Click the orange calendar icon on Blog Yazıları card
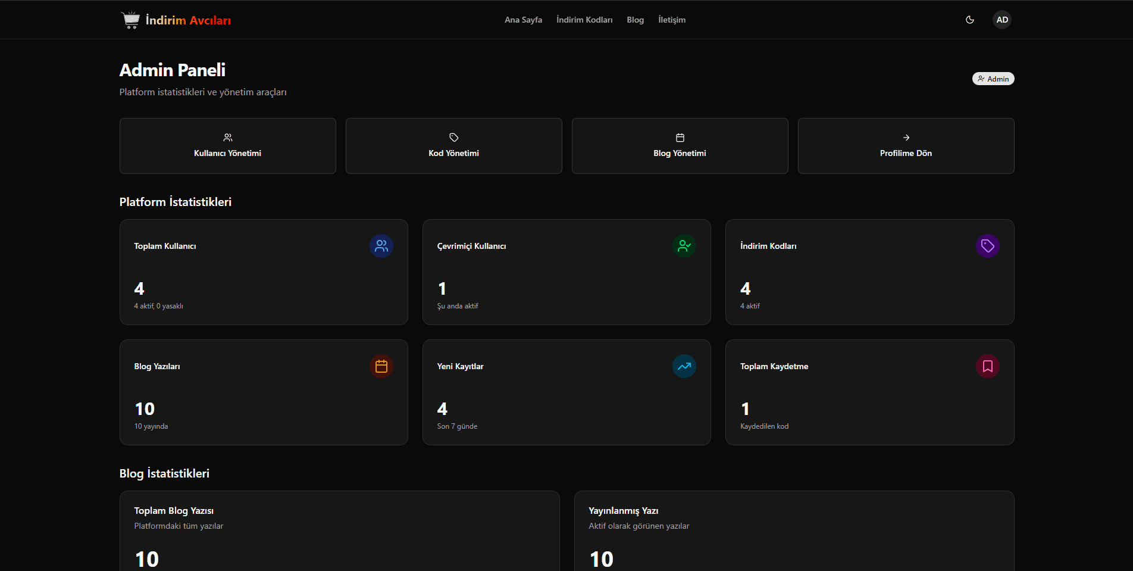1133x571 pixels. tap(381, 366)
